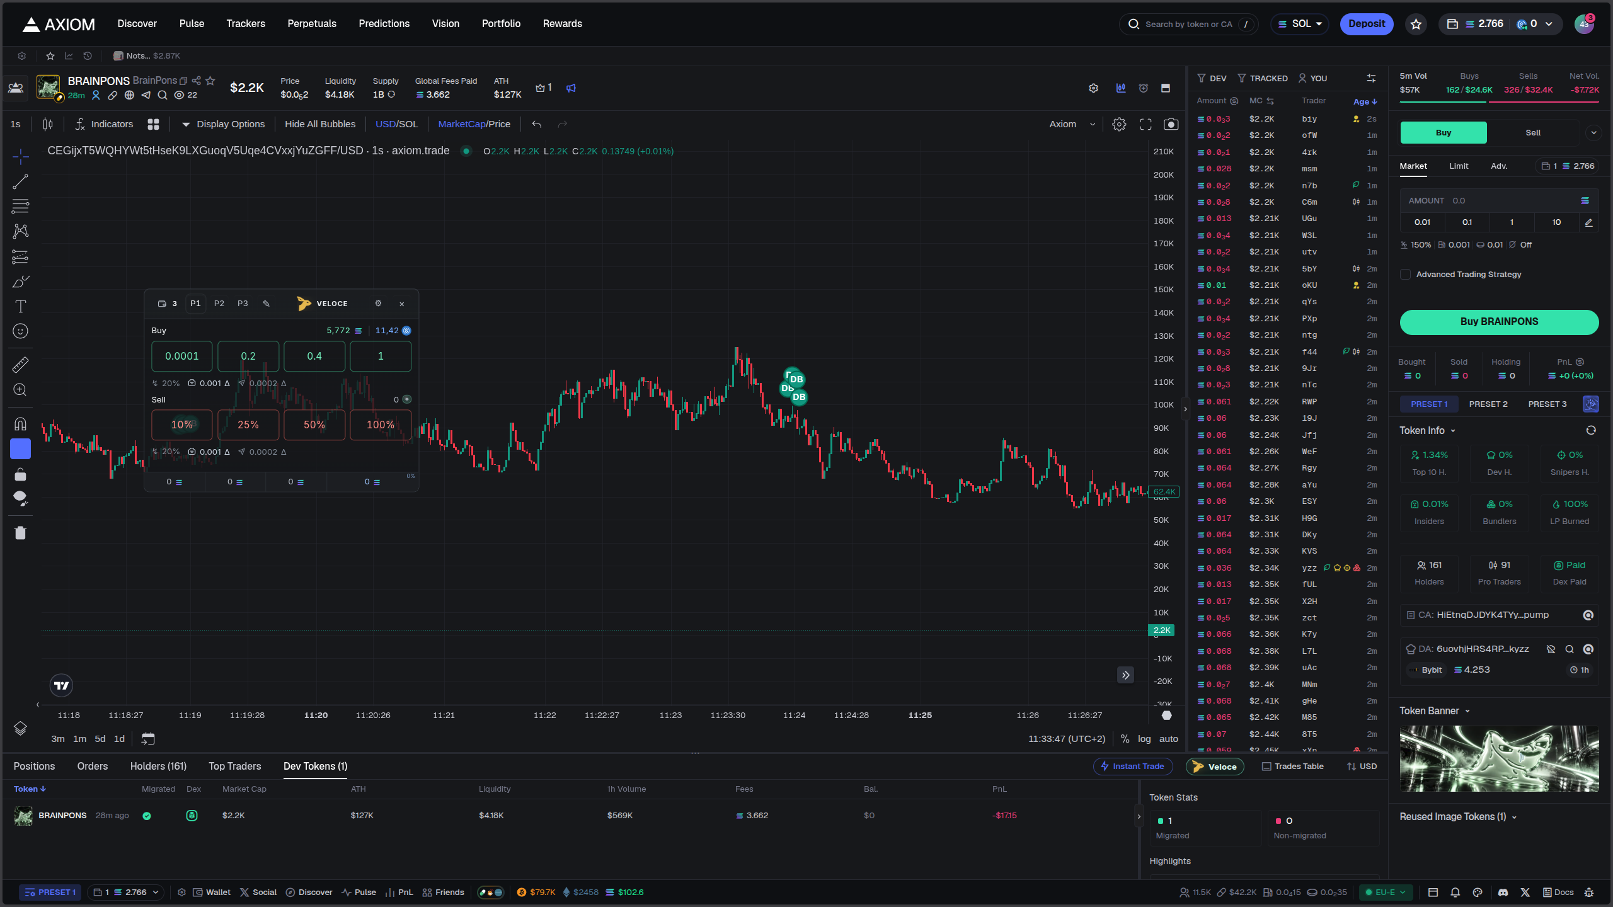Image resolution: width=1613 pixels, height=907 pixels.
Task: Select the trend line drawing tool
Action: point(20,181)
